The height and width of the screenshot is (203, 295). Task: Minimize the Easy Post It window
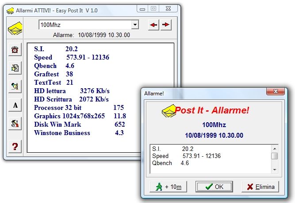click(x=142, y=9)
